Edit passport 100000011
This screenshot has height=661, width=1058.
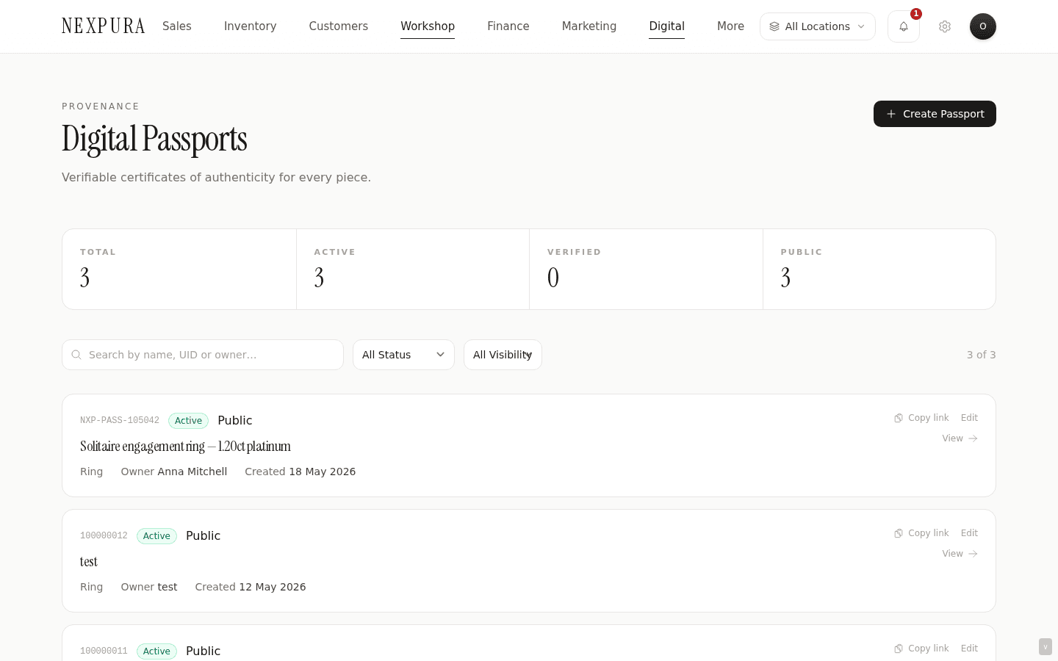click(969, 649)
